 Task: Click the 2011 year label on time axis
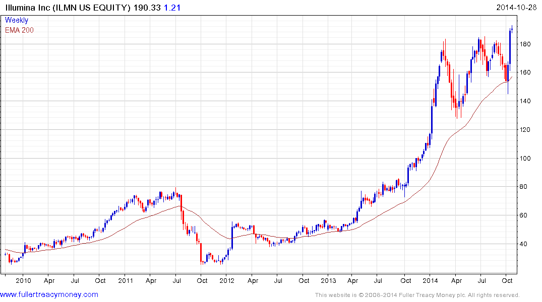point(126,280)
